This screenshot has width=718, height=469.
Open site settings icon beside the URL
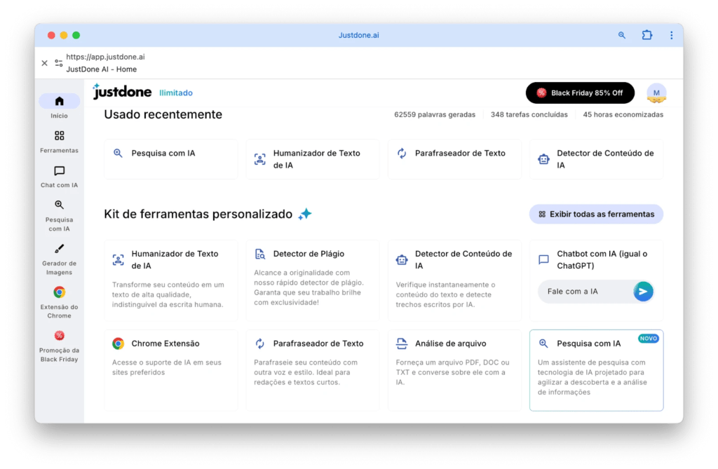59,63
